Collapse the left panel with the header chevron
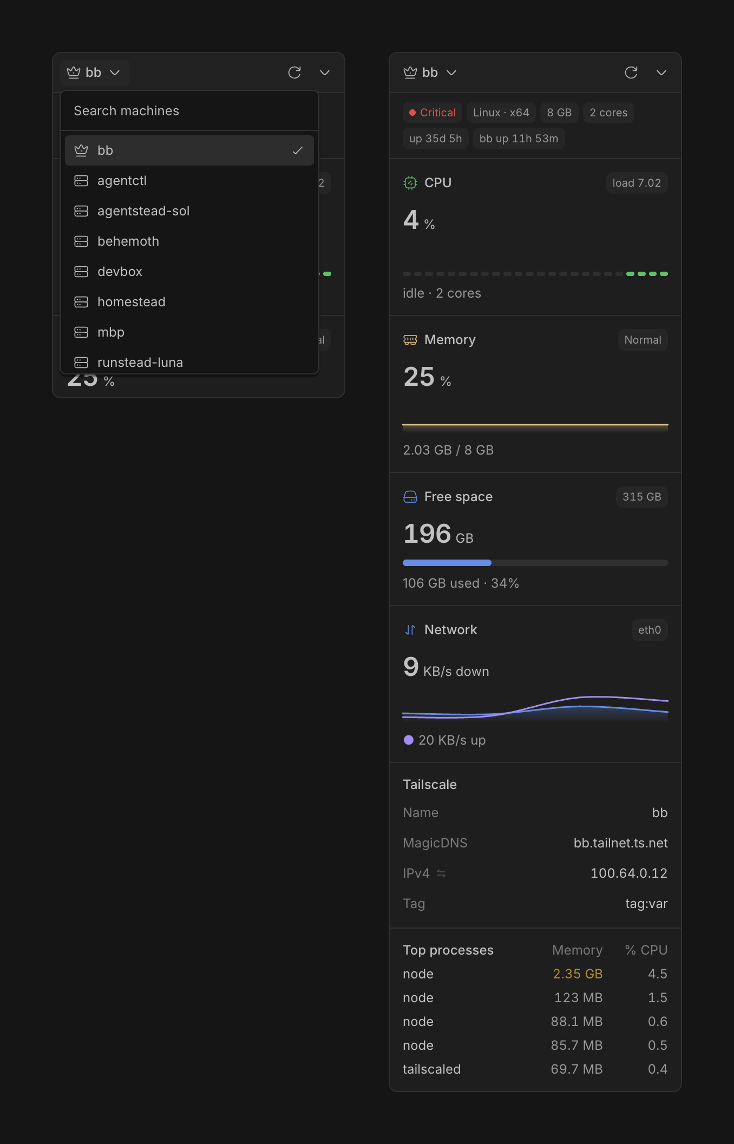Image resolution: width=734 pixels, height=1144 pixels. [325, 73]
